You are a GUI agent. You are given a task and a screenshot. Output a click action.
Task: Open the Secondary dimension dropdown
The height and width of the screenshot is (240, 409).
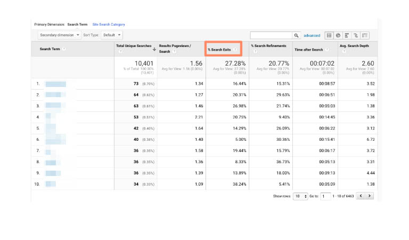click(59, 35)
